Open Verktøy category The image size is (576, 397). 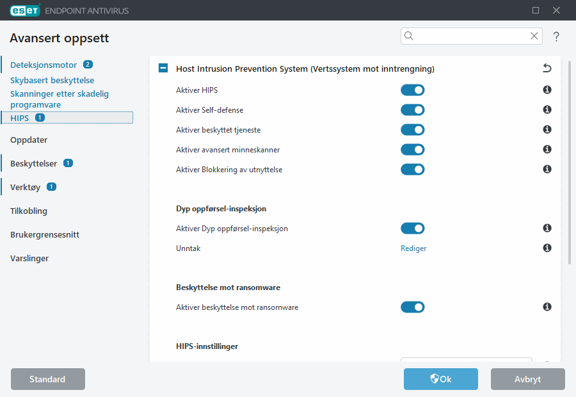(25, 188)
